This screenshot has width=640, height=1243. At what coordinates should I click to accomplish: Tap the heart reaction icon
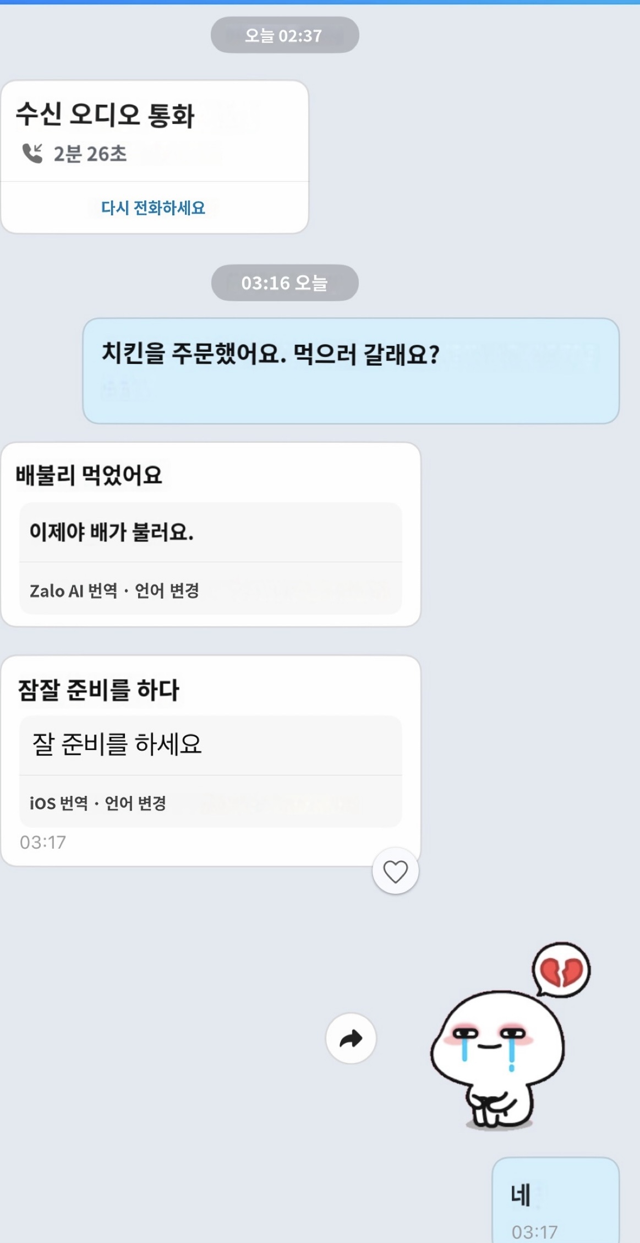tap(395, 871)
